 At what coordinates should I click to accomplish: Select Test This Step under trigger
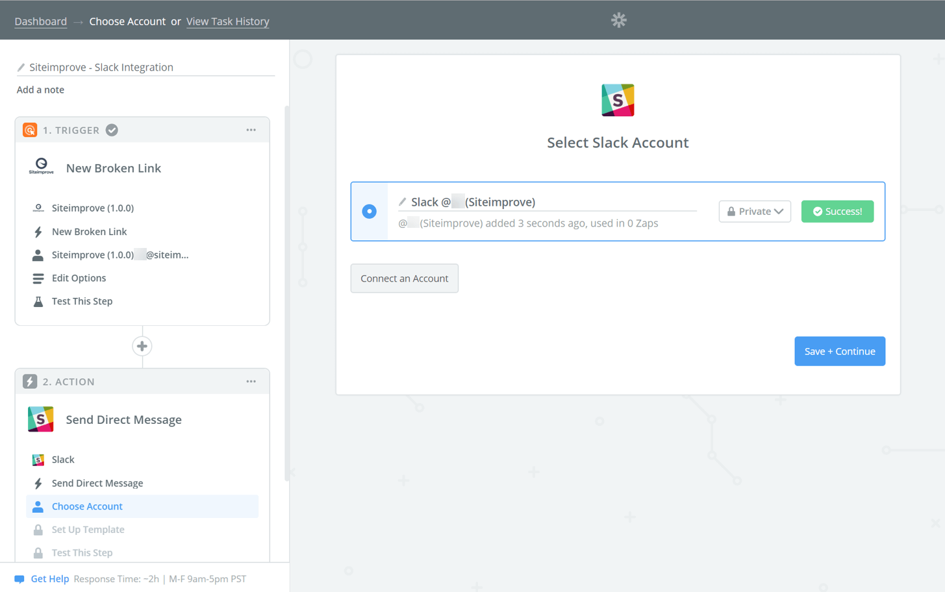tap(82, 301)
